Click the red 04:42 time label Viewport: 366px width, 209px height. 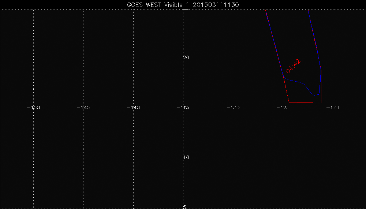point(293,67)
